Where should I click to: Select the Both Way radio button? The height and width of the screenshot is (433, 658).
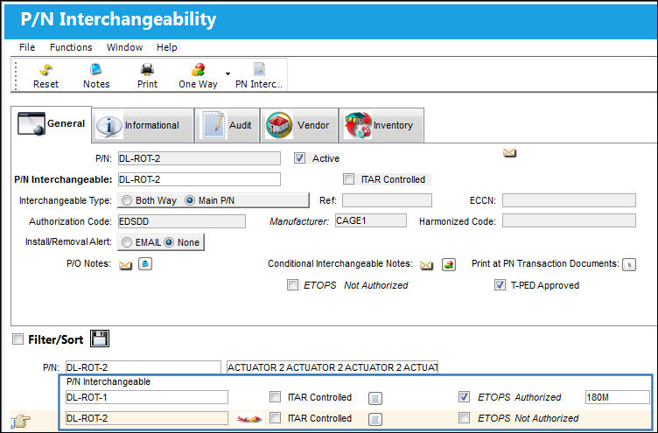[127, 200]
